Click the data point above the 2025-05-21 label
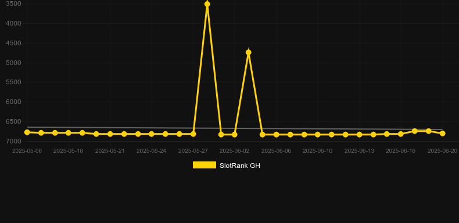459x223 pixels. point(110,134)
